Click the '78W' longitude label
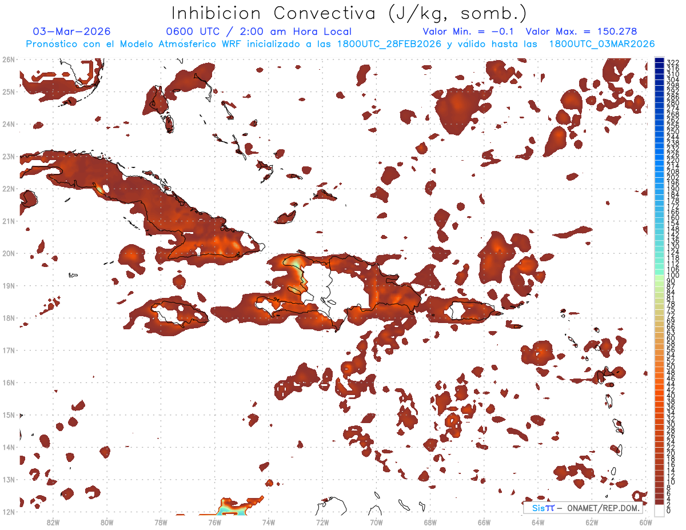The height and width of the screenshot is (530, 686). pos(161,523)
